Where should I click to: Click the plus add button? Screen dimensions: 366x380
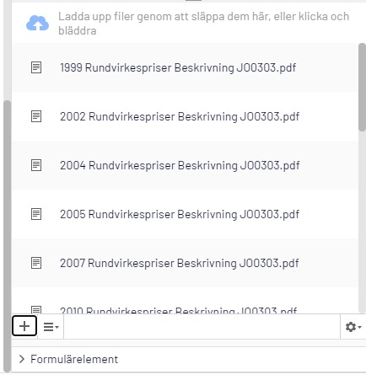pyautogui.click(x=24, y=326)
